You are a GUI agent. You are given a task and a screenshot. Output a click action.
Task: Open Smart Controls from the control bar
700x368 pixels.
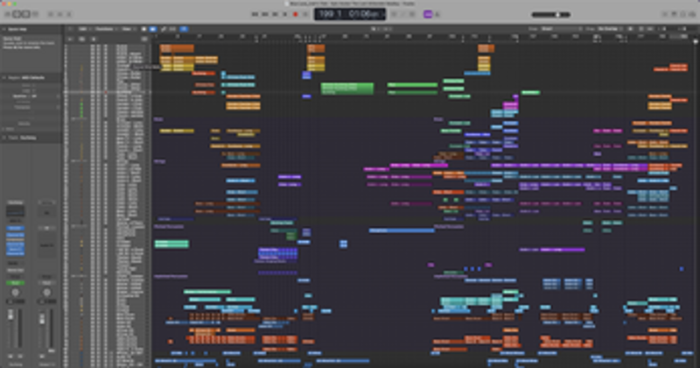pyautogui.click(x=50, y=14)
